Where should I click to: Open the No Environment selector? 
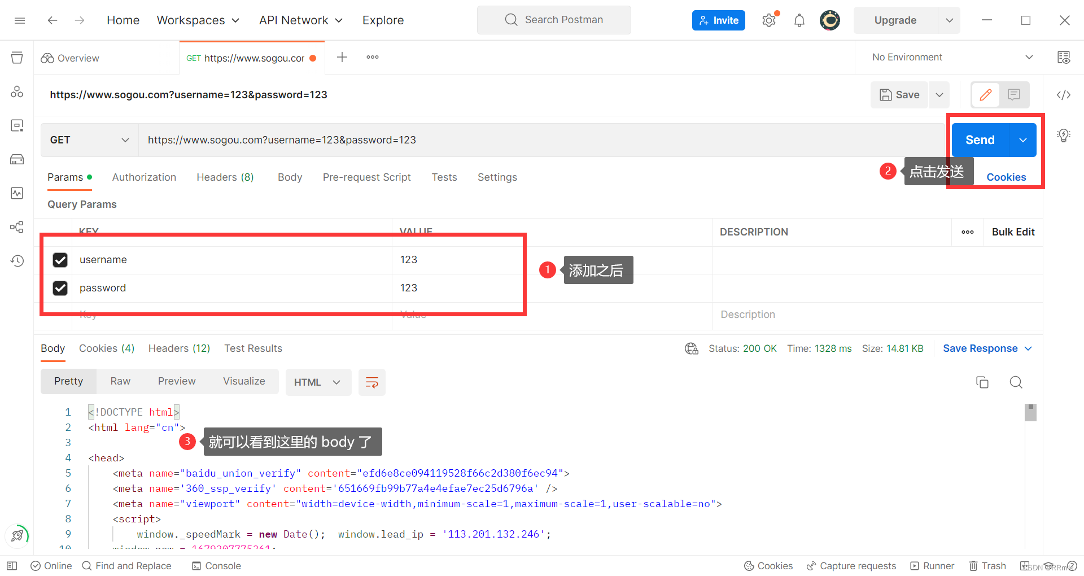click(952, 57)
